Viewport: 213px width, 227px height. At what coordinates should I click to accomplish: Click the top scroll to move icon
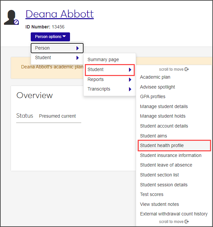point(187,69)
